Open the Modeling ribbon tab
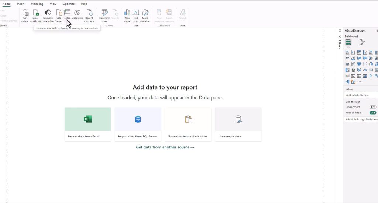Screen dimensions: 378x203 point(37,4)
